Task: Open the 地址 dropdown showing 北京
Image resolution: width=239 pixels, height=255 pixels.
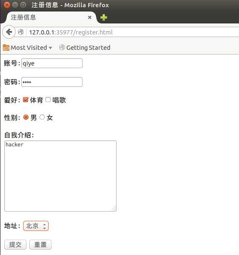Action: click(36, 226)
